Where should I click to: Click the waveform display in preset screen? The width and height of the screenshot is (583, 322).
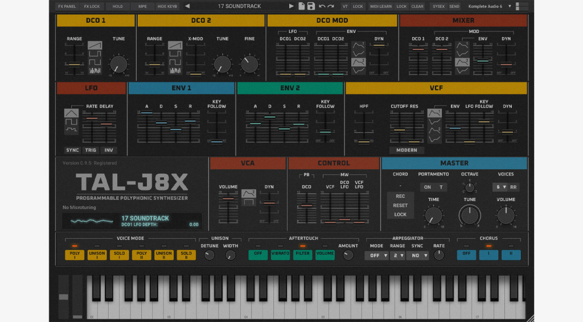[92, 221]
